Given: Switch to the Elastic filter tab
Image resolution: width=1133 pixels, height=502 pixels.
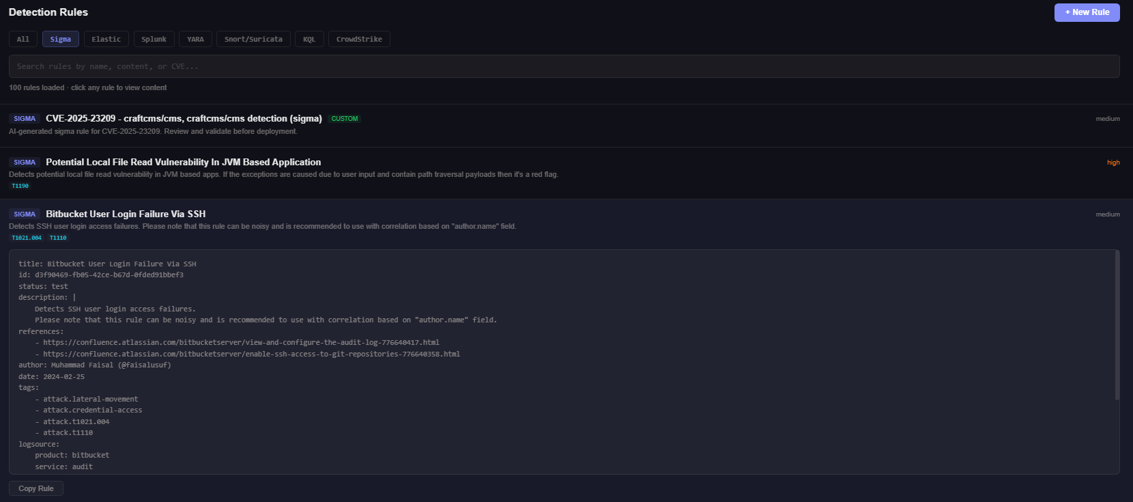Looking at the screenshot, I should [106, 39].
